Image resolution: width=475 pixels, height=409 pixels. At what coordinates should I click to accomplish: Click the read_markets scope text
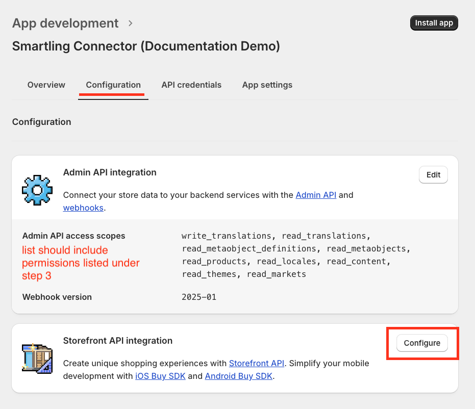tap(277, 274)
